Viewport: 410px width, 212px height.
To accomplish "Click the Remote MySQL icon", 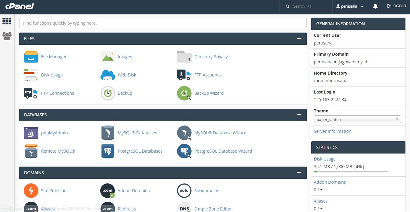I will (x=31, y=151).
